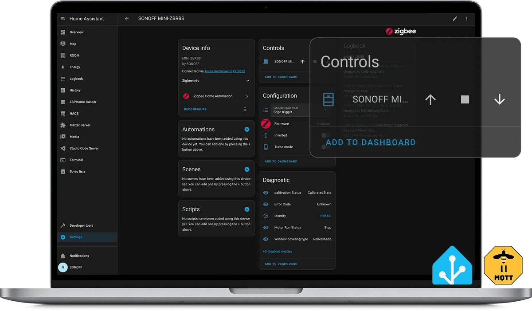Select Settings in the sidebar

coord(87,237)
